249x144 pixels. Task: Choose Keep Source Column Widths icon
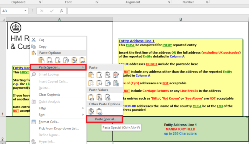[99, 83]
